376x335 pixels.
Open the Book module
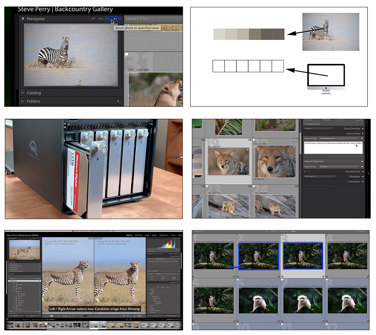pyautogui.click(x=155, y=235)
